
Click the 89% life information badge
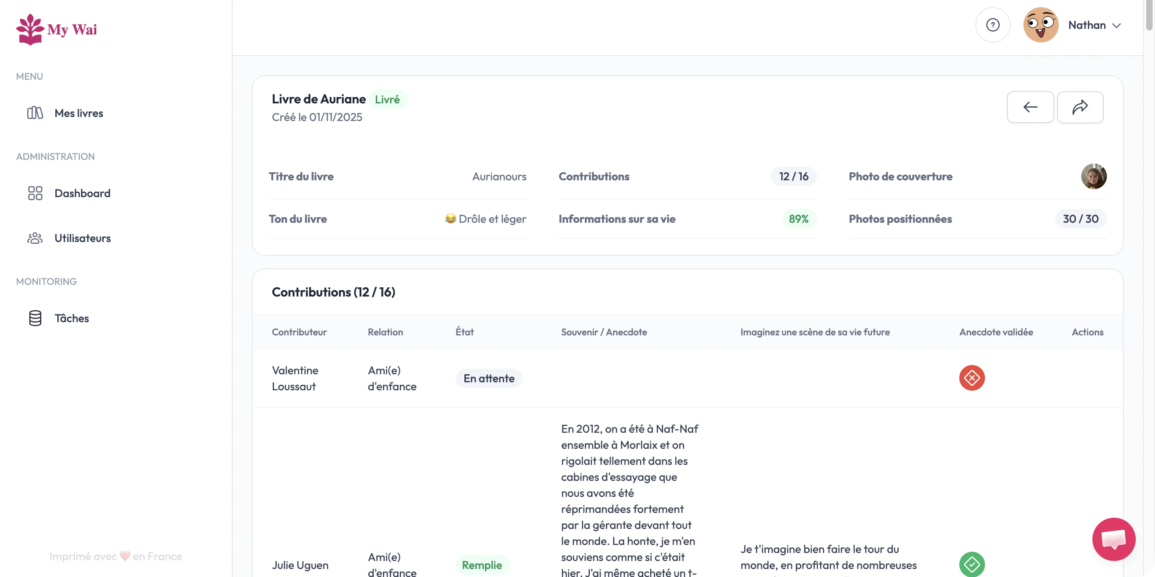pyautogui.click(x=798, y=219)
